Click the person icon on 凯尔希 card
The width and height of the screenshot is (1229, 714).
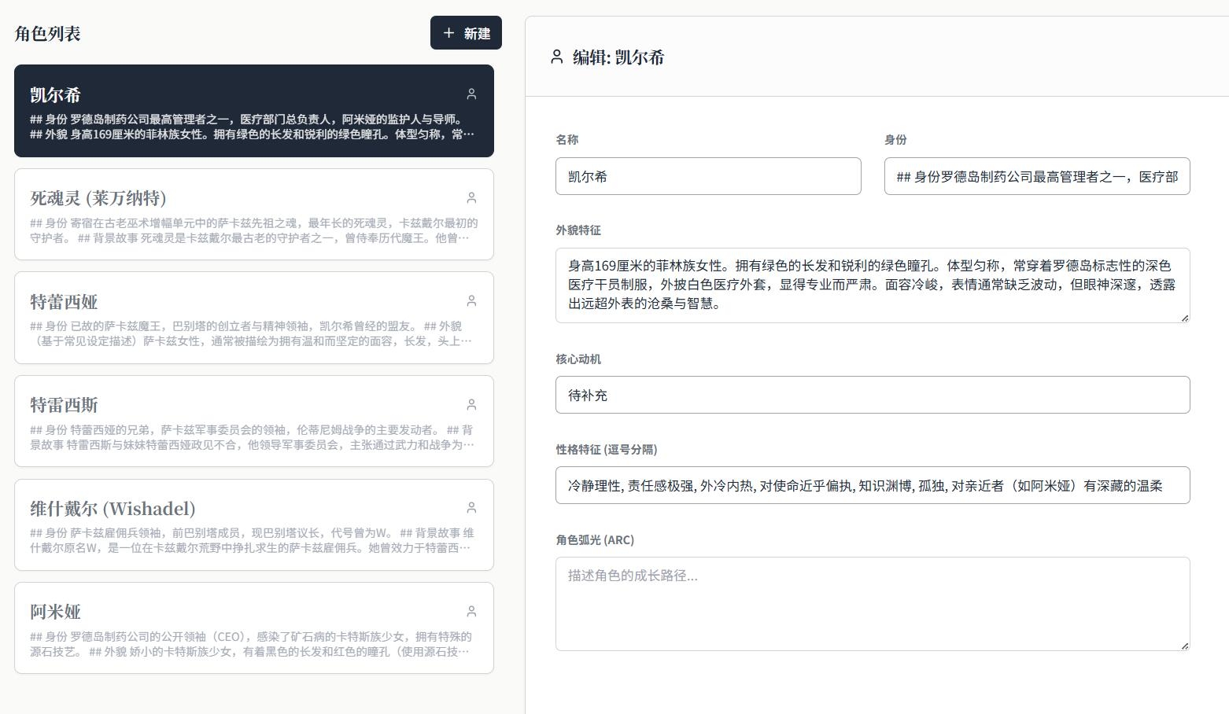point(471,94)
